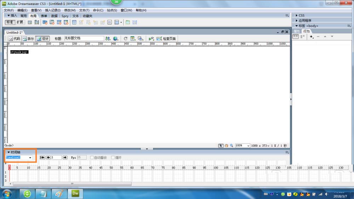This screenshot has height=199, width=354.
Task: Click the draw layout table icon
Action: pyautogui.click(x=127, y=22)
